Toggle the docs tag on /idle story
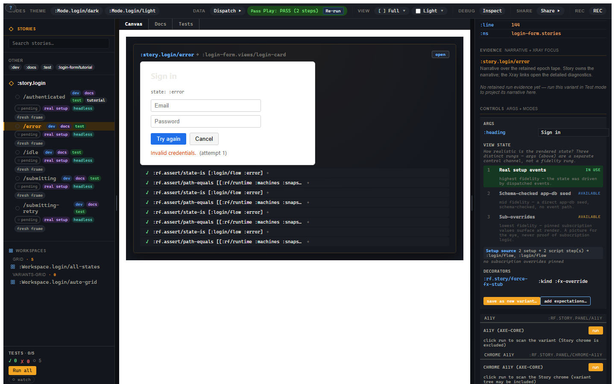The width and height of the screenshot is (615, 384). [62, 152]
